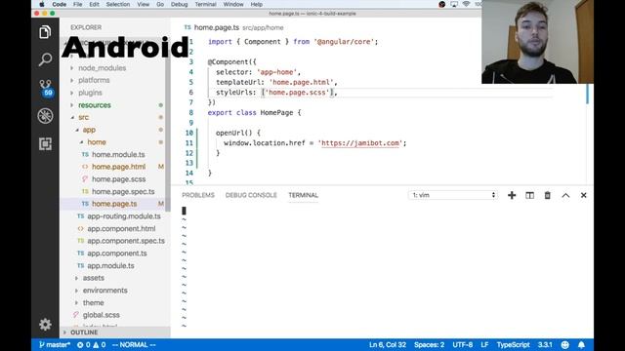Click the Wi-Fi icon in the menu bar

[466, 4]
